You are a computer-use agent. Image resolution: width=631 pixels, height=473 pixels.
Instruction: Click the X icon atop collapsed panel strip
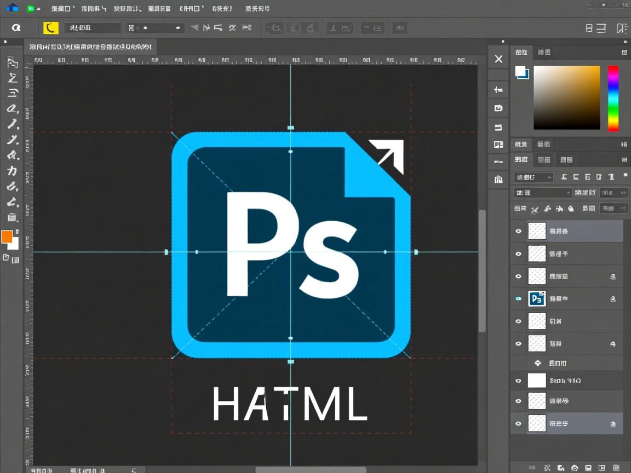tap(498, 59)
